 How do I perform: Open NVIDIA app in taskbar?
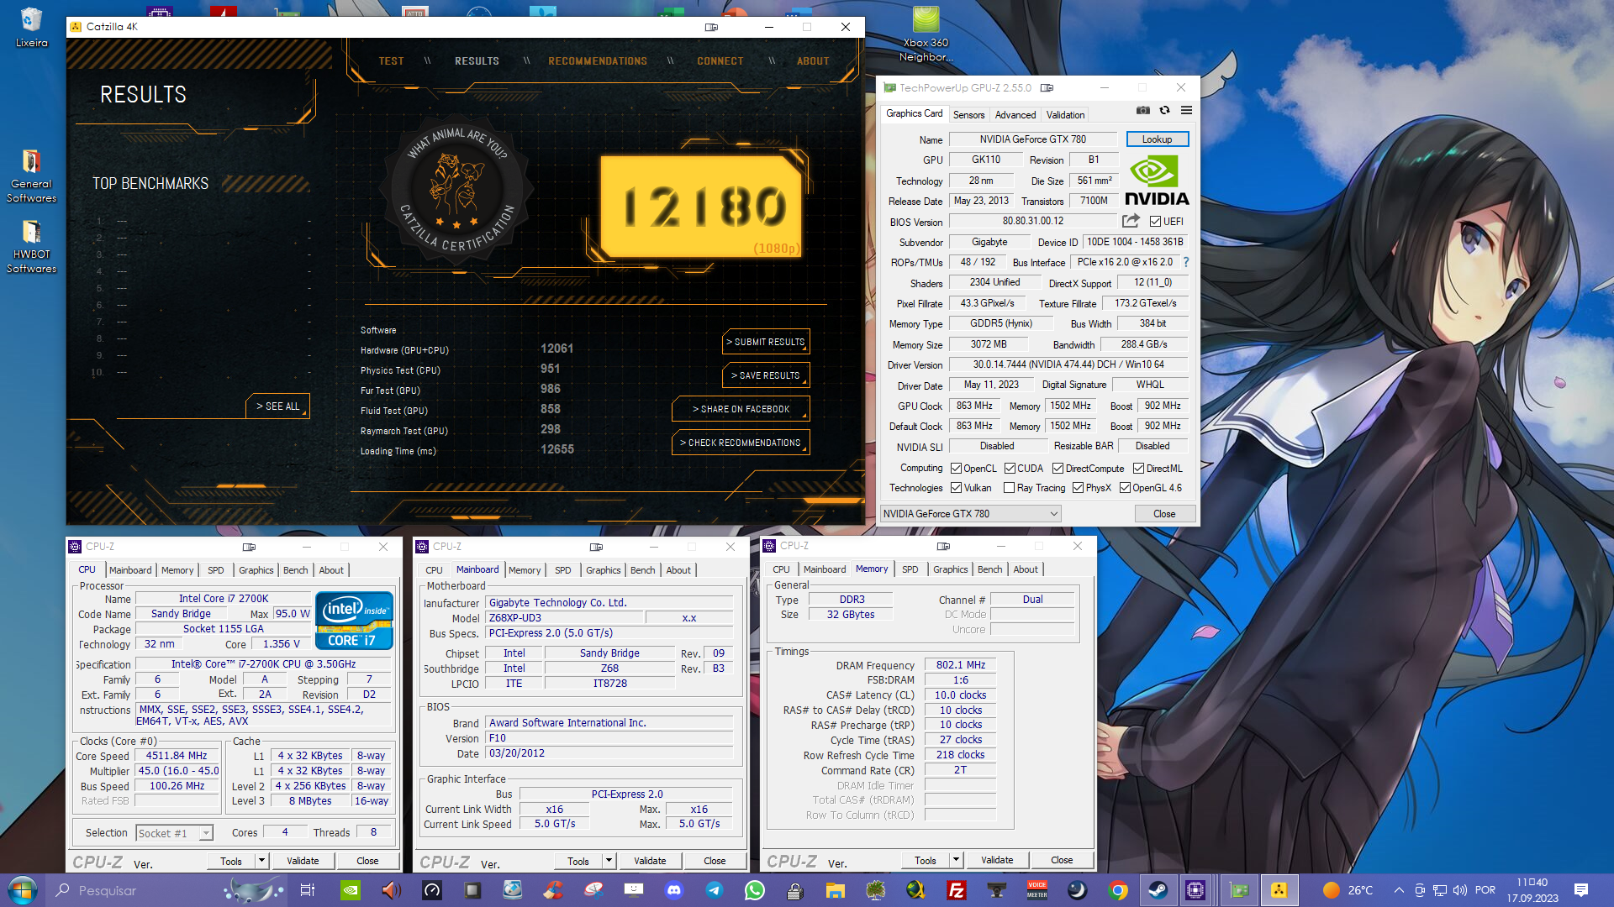pyautogui.click(x=351, y=890)
